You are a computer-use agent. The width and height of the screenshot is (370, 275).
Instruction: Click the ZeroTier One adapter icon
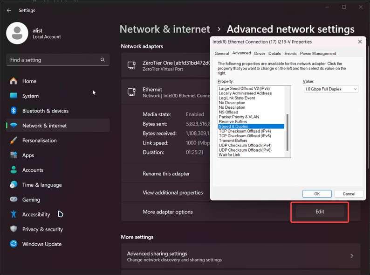coord(131,65)
